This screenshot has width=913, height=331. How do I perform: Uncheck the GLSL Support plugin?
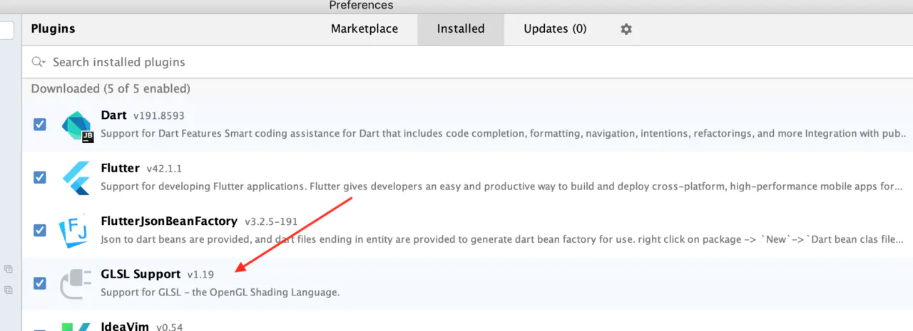tap(40, 283)
